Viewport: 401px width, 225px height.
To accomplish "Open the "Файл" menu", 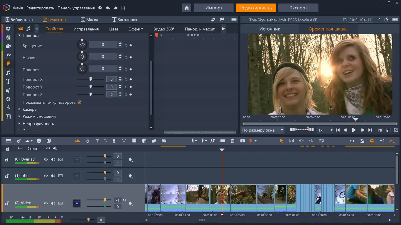I will click(x=18, y=8).
